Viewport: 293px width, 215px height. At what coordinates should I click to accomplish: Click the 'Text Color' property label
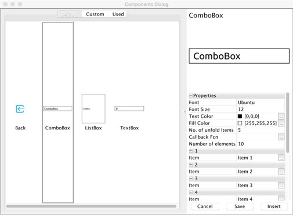201,116
